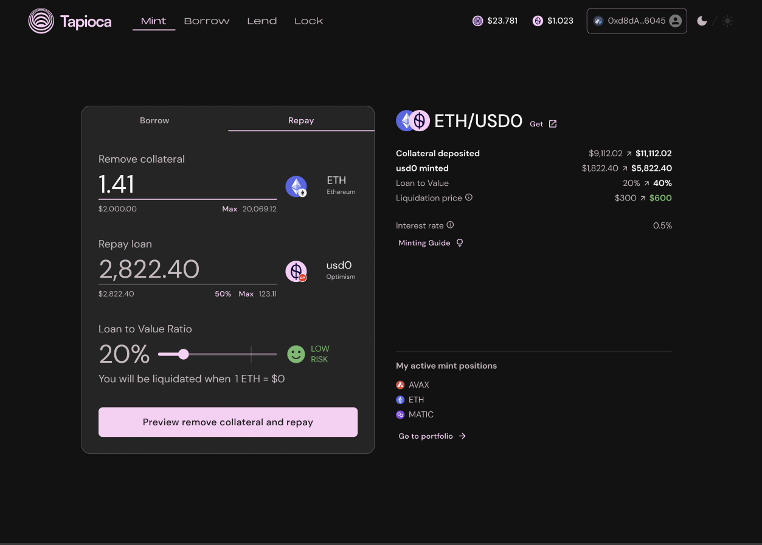
Task: Open the Mint navigation tab
Action: pyautogui.click(x=154, y=21)
